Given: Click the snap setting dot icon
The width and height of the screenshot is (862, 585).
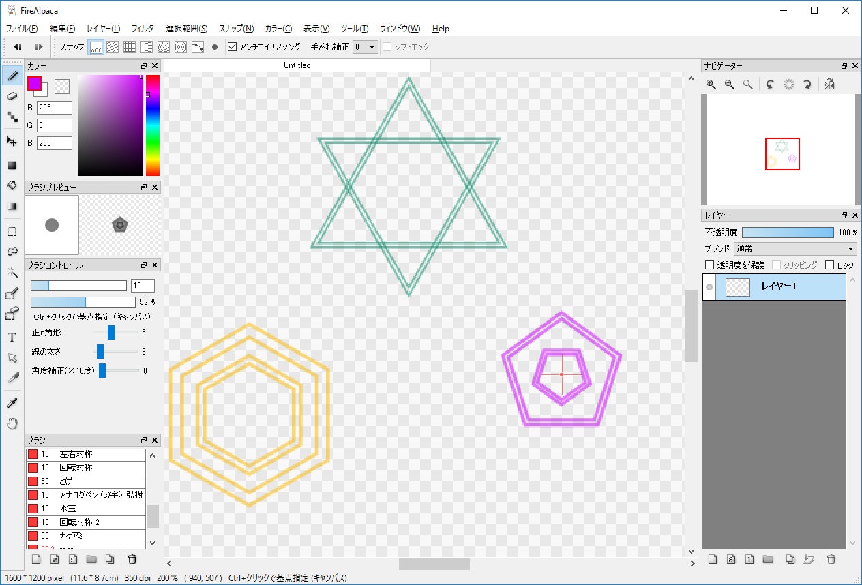Looking at the screenshot, I should click(x=215, y=47).
